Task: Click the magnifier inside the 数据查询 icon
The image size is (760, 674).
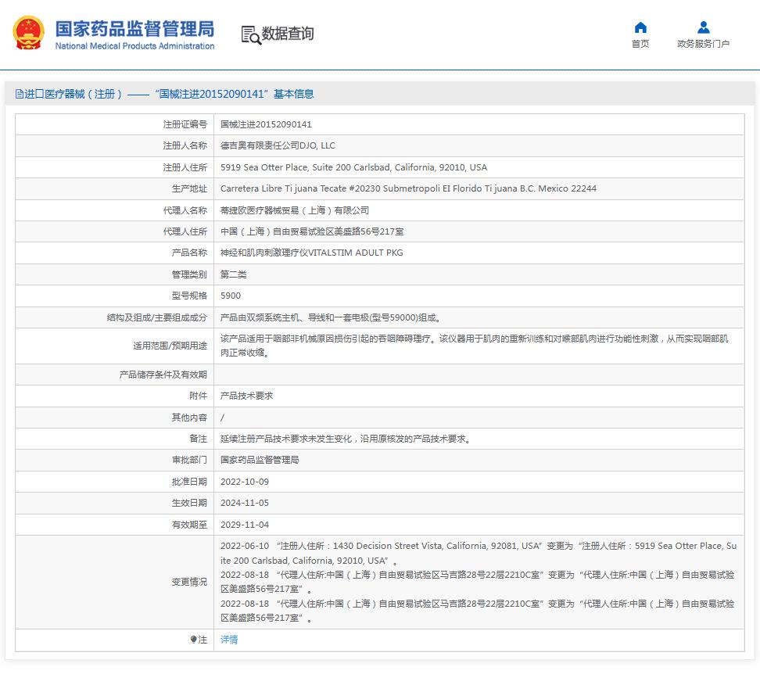Action: 254,38
